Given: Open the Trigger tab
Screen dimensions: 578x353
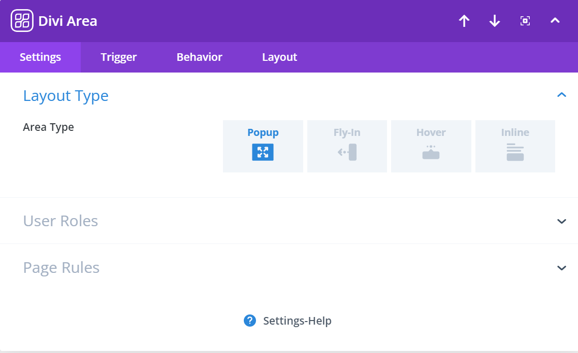Looking at the screenshot, I should [x=118, y=57].
